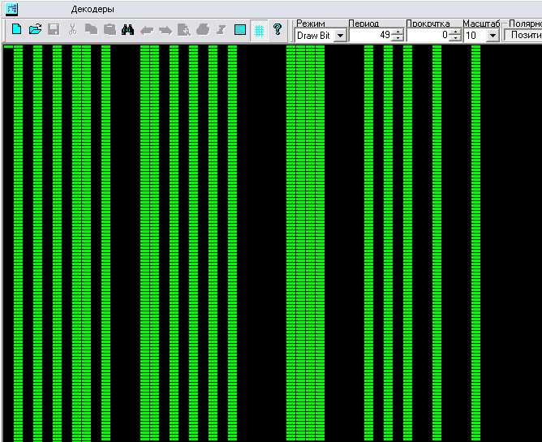Screen dimensions: 542x442
Task: Click the right arrow toolbar icon
Action: [166, 30]
